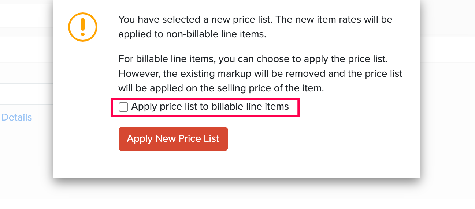Click the "You have selected a new price list" sentence
Image resolution: width=475 pixels, height=209 pixels.
point(196,19)
